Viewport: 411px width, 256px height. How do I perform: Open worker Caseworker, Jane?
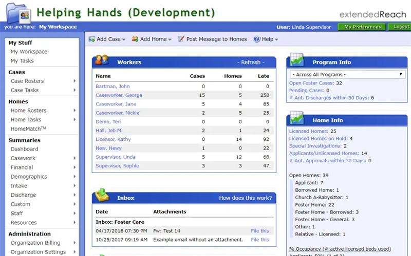[116, 104]
